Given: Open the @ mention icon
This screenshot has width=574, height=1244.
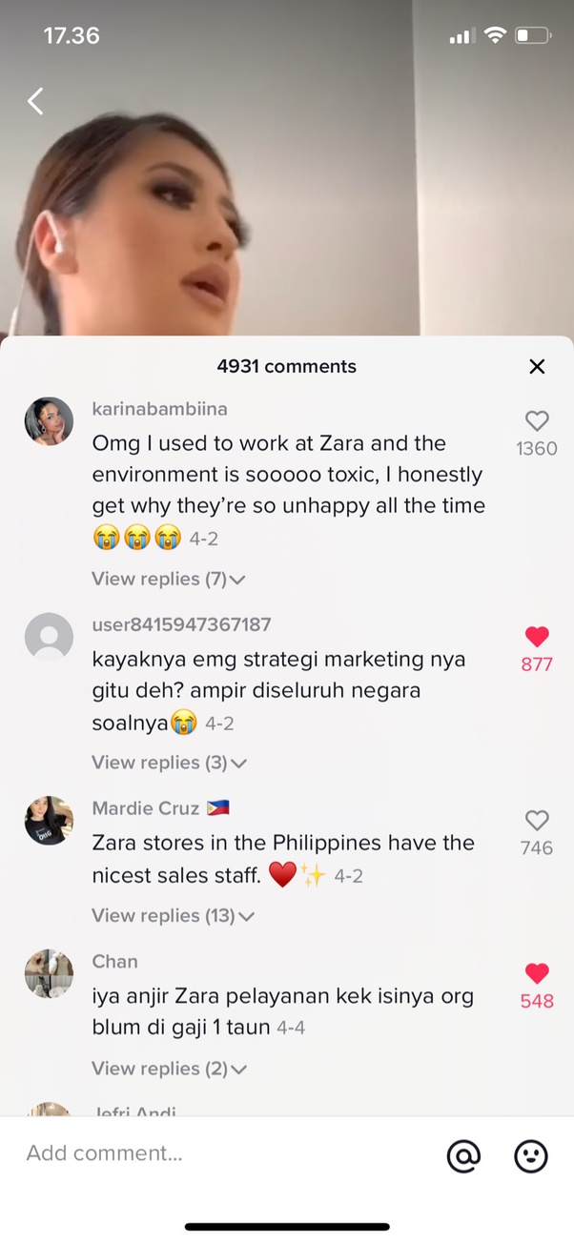Looking at the screenshot, I should [463, 1156].
